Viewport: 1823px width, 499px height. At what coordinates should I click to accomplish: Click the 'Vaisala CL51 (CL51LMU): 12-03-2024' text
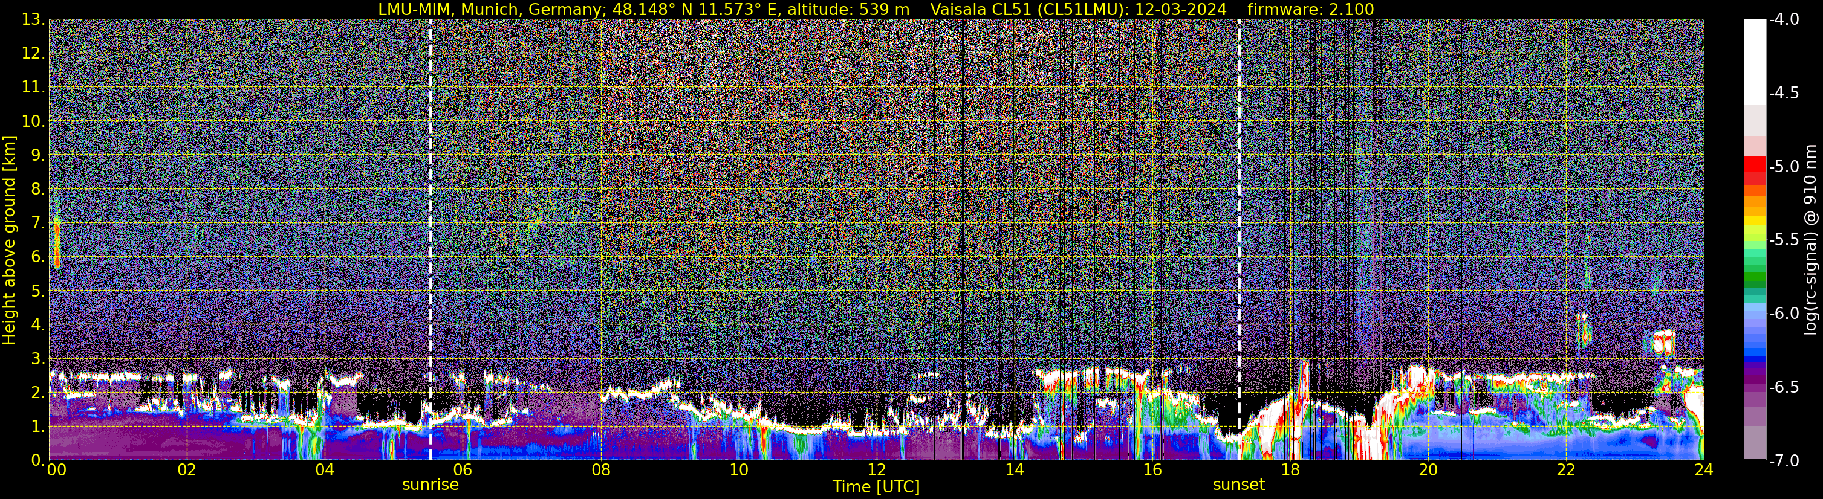1079,10
